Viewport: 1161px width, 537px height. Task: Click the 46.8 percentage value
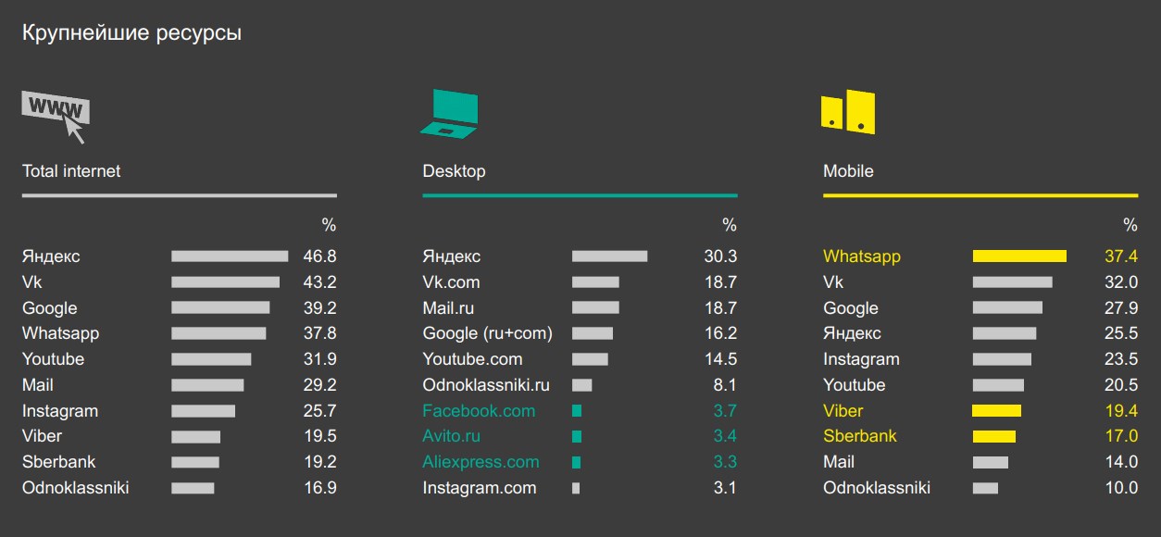tap(319, 256)
